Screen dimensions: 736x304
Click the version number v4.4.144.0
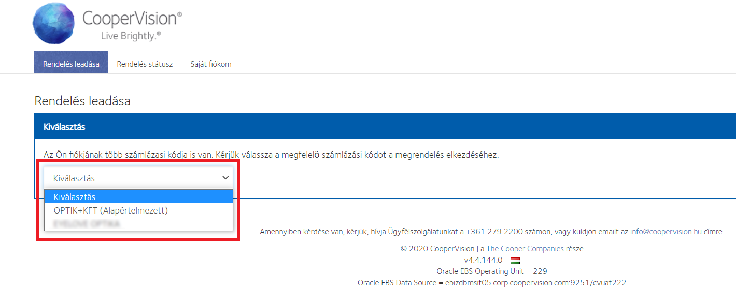tap(484, 260)
